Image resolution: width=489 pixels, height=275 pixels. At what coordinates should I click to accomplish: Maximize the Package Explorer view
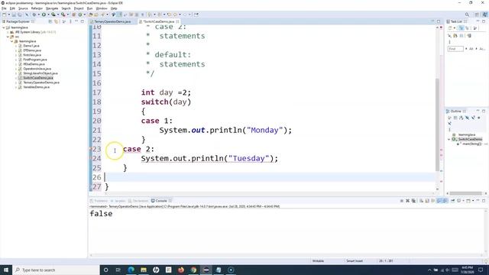pos(83,21)
